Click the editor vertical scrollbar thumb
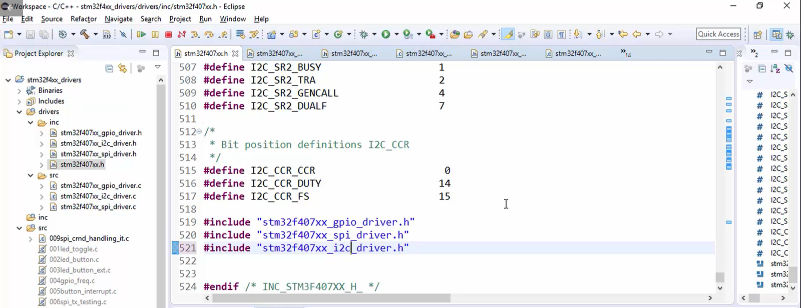Image resolution: width=801 pixels, height=308 pixels. pos(720,277)
